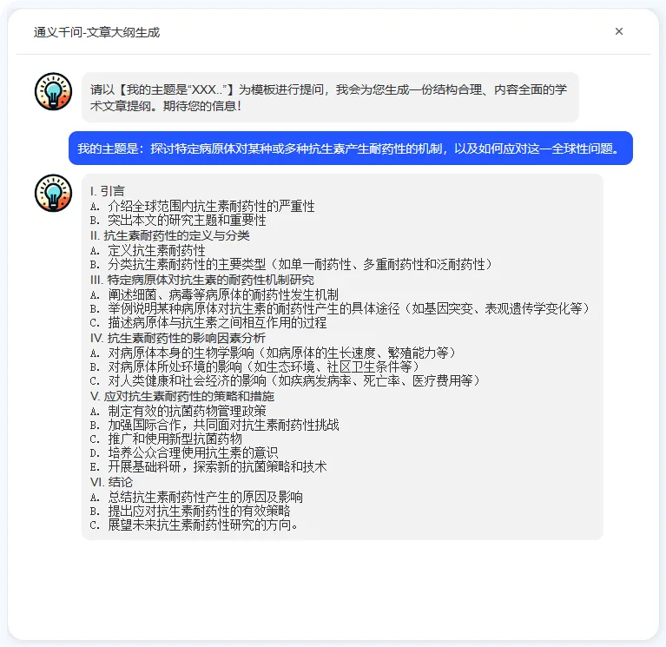This screenshot has height=647, width=666.
Task: Click the lightbulb avatar beside the outline reply
Action: (53, 193)
